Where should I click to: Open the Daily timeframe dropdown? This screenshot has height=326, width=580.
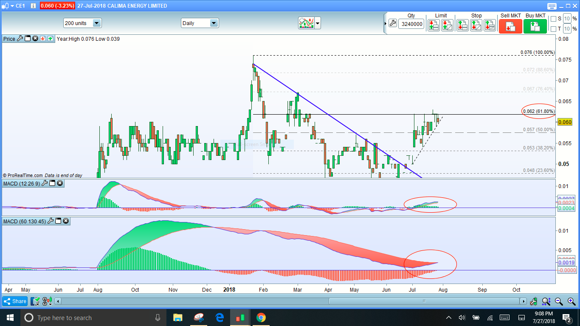[x=200, y=23]
